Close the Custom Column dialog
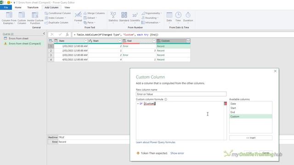Image resolution: width=294 pixels, height=165 pixels. [275, 71]
